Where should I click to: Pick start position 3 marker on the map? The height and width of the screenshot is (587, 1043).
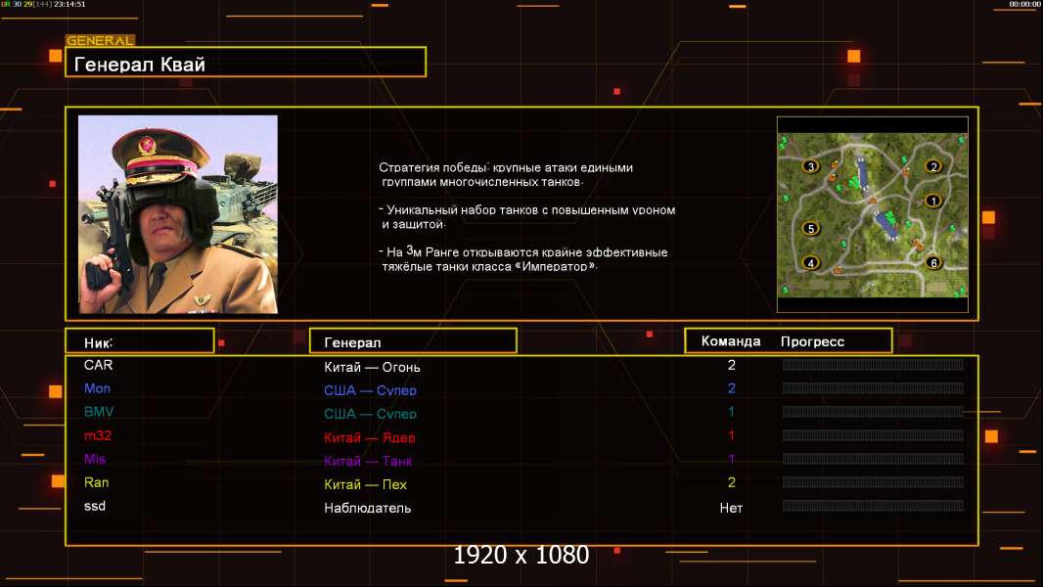pos(810,166)
